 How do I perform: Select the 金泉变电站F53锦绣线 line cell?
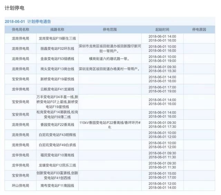[x=57, y=59]
